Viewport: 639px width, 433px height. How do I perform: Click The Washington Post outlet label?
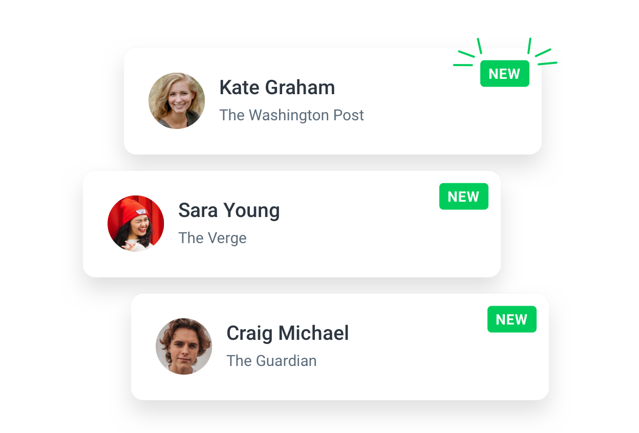point(291,115)
